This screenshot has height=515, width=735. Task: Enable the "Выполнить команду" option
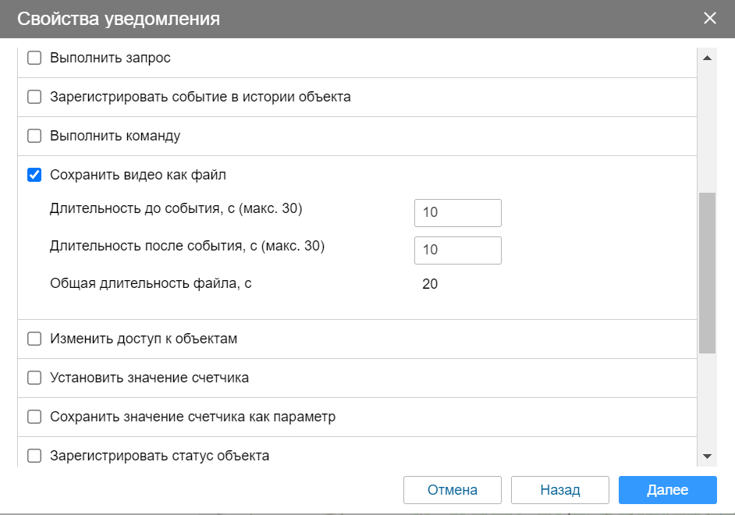(34, 135)
